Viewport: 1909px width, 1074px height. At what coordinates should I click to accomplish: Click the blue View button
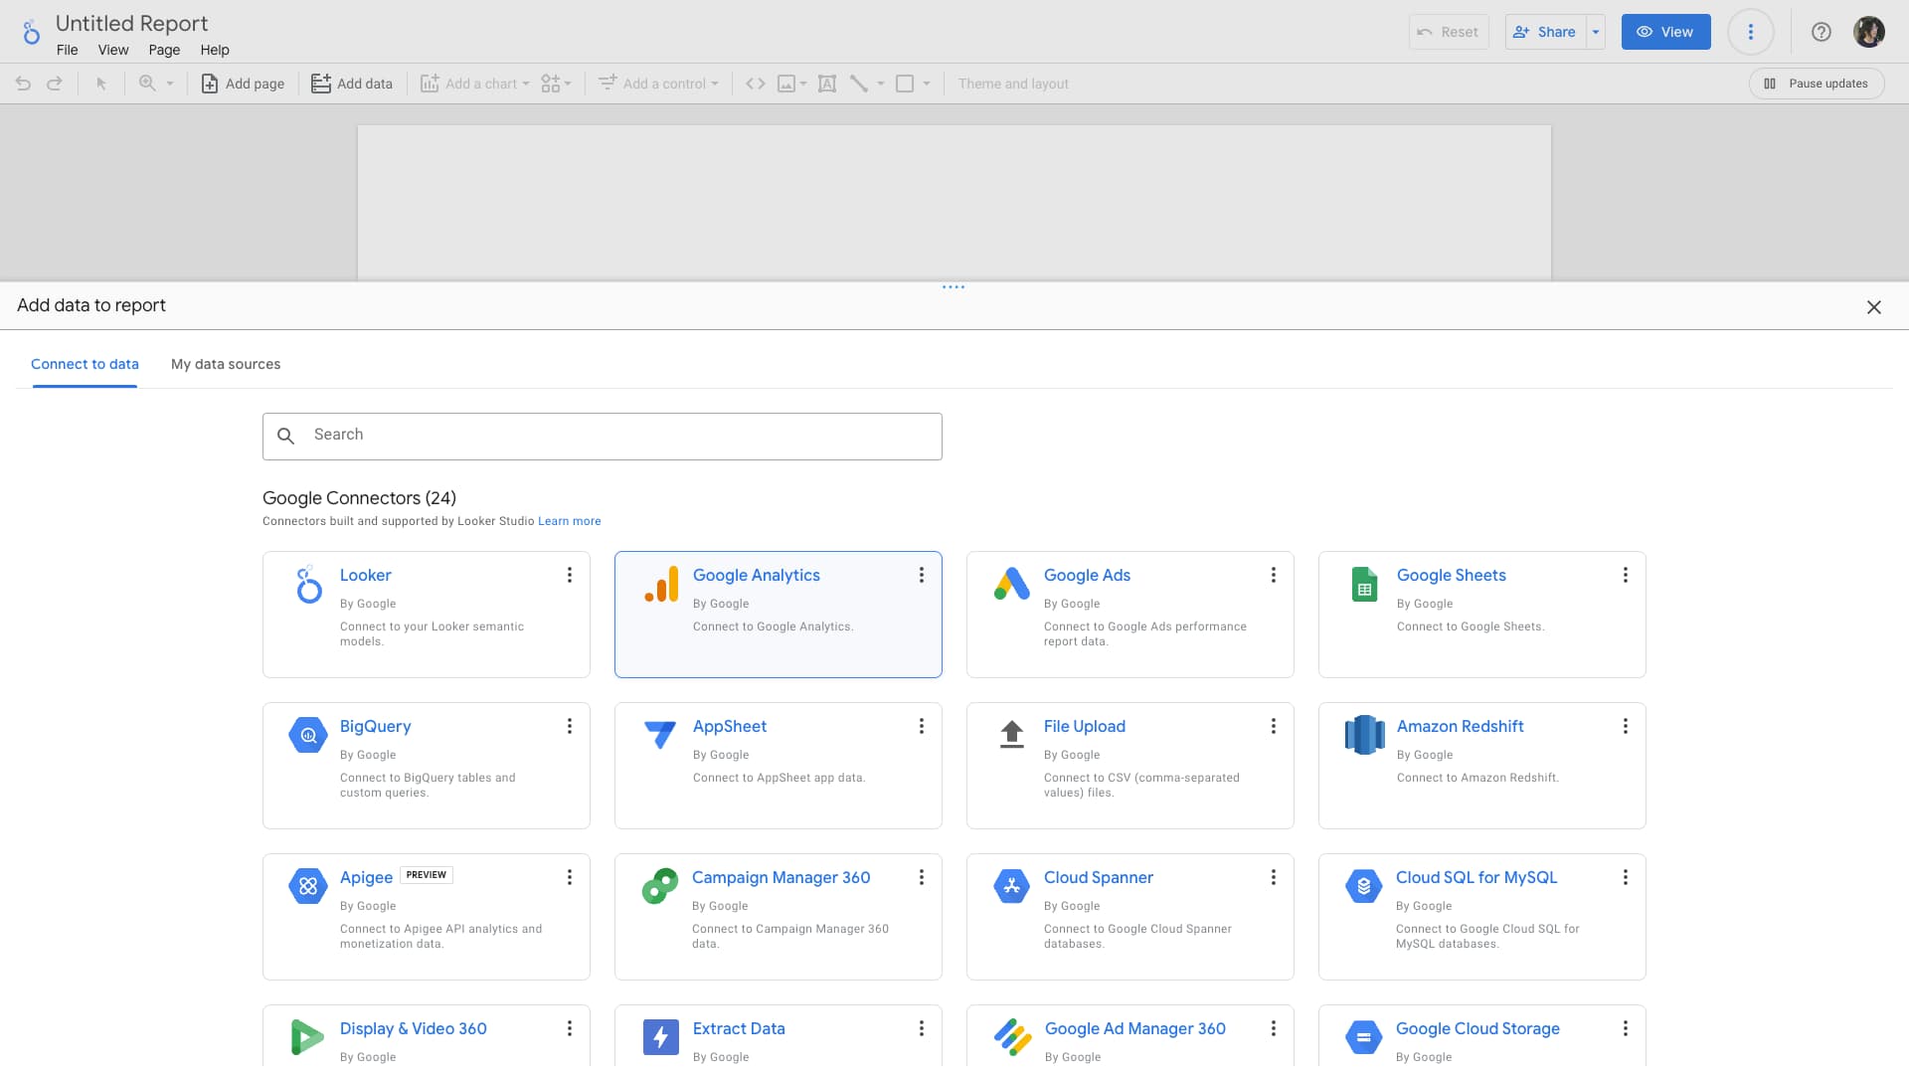point(1665,32)
